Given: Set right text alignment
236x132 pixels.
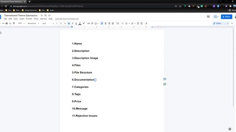Looking at the screenshot, I should pyautogui.click(x=109, y=23).
